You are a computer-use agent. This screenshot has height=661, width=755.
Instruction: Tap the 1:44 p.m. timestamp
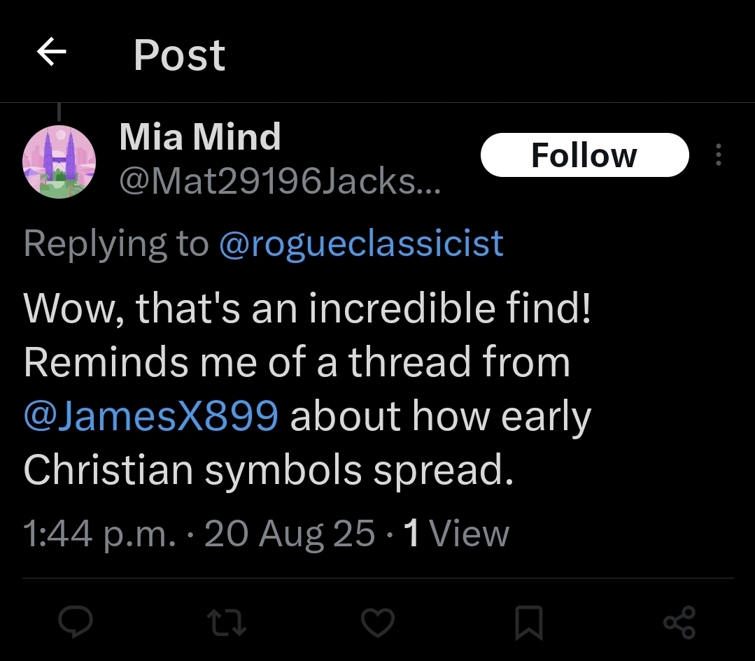pyautogui.click(x=99, y=534)
